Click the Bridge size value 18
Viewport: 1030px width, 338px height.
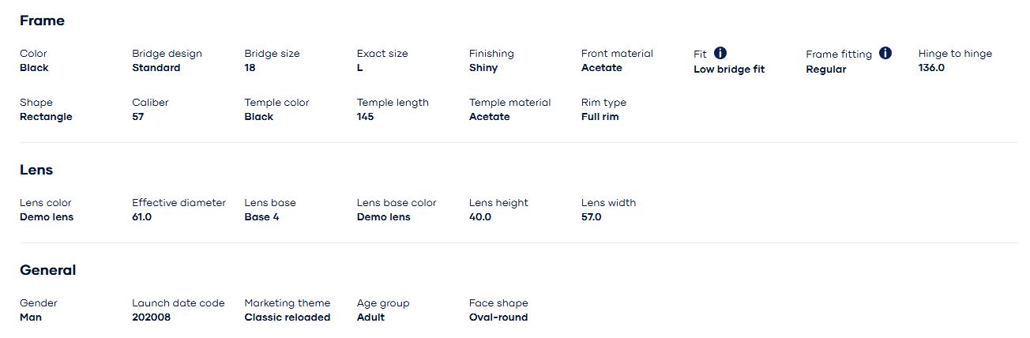[x=250, y=68]
